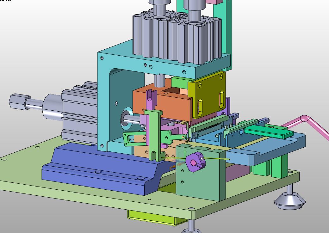329x233 pixels.
Task: Click the right-corner leveling foot
Action: coord(289,199)
